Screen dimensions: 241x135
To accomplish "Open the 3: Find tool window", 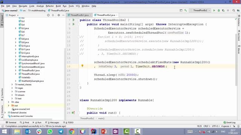I will [24, 123].
